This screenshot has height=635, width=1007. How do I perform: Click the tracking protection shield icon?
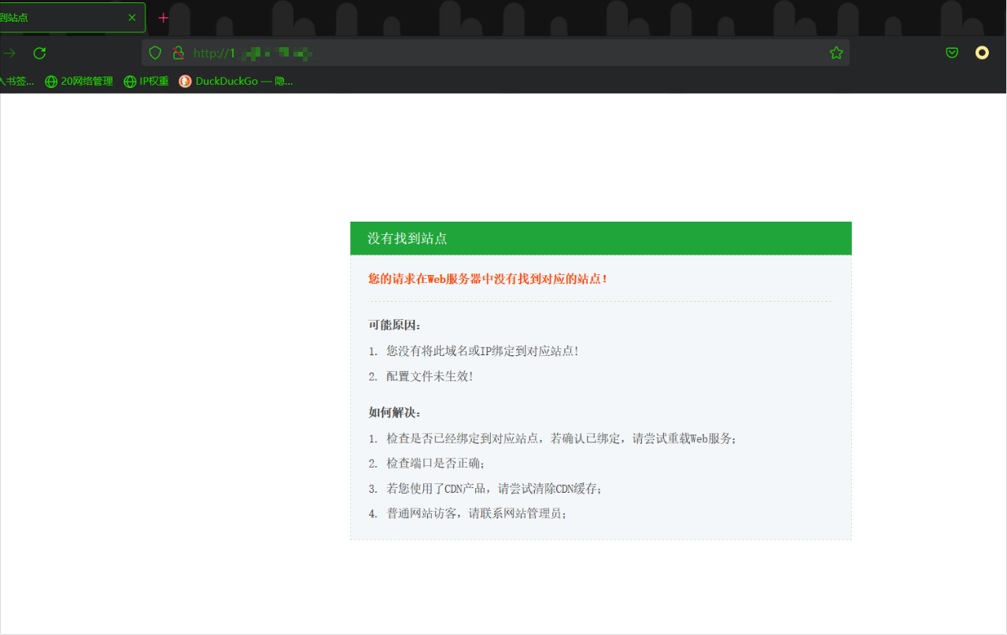[156, 53]
